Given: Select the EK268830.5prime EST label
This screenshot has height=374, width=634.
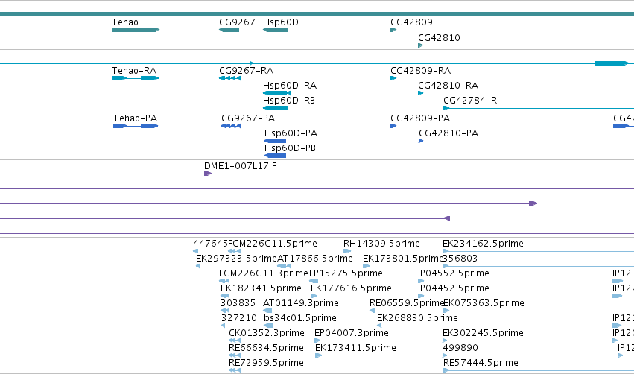Looking at the screenshot, I should pos(417,319).
